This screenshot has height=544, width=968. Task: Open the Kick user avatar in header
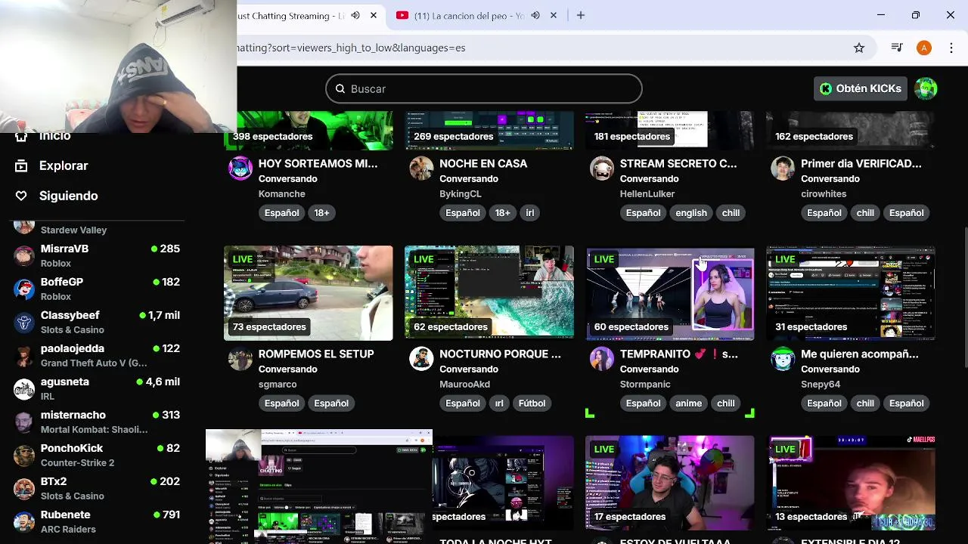pyautogui.click(x=926, y=88)
